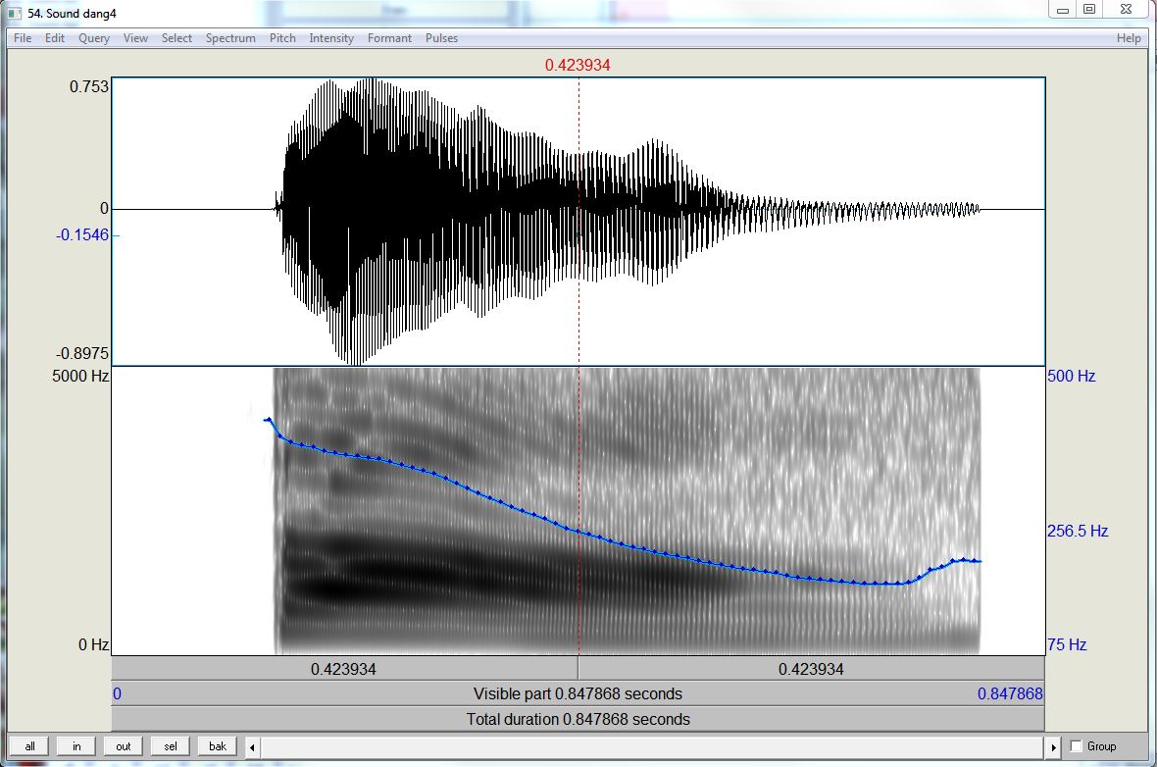Click the 256.5 Hz pitch value label
This screenshot has height=767, width=1157.
pyautogui.click(x=1078, y=531)
